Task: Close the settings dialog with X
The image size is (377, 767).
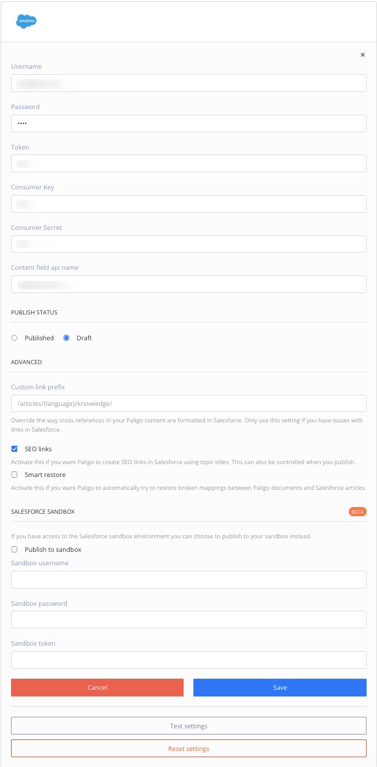Action: (x=362, y=55)
